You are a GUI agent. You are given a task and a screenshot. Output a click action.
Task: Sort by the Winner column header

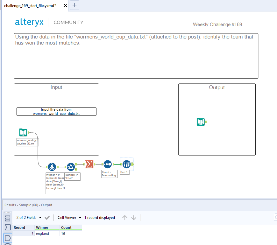click(x=47, y=227)
